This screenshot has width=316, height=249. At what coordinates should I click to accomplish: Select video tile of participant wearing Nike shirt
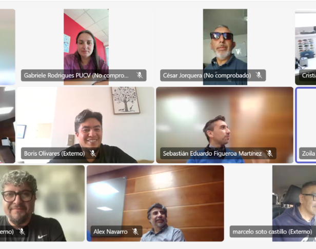coord(42,203)
